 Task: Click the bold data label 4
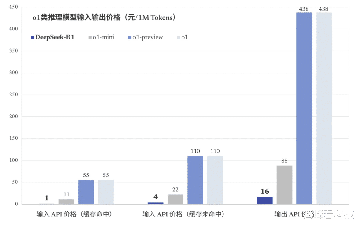[156, 197]
